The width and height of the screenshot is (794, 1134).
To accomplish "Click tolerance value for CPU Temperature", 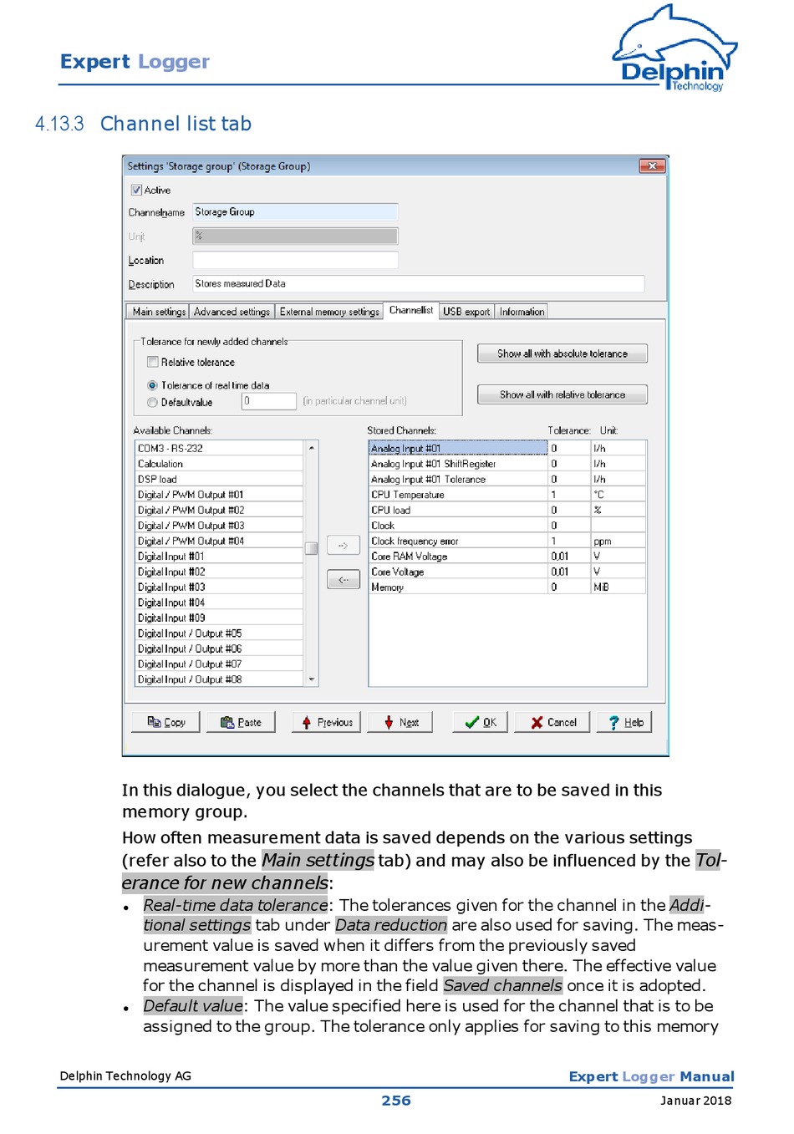I will [569, 495].
